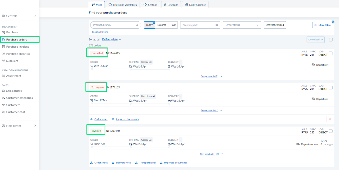Image resolution: width=339 pixels, height=170 pixels.
Task: Click the Cancelled status badge
Action: pyautogui.click(x=97, y=53)
